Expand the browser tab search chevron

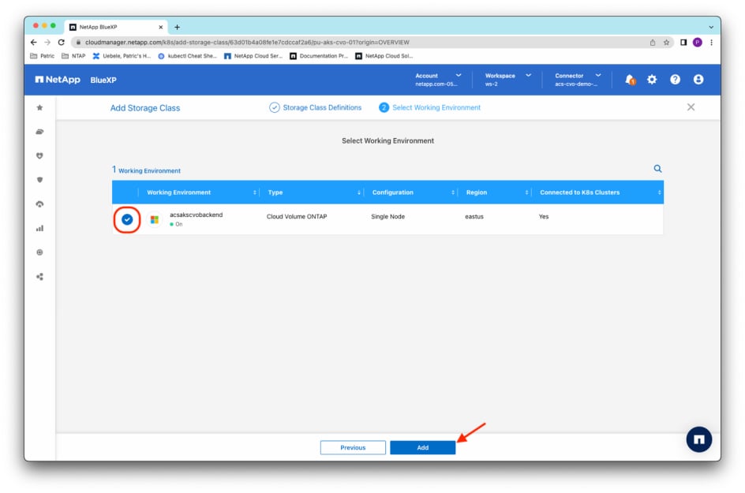coord(711,27)
